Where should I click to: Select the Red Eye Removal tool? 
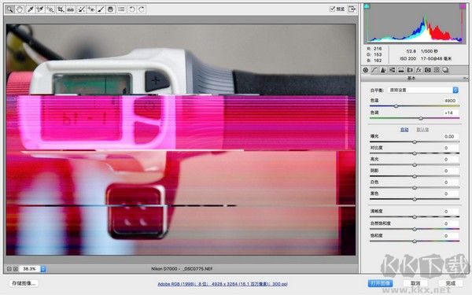[x=91, y=9]
